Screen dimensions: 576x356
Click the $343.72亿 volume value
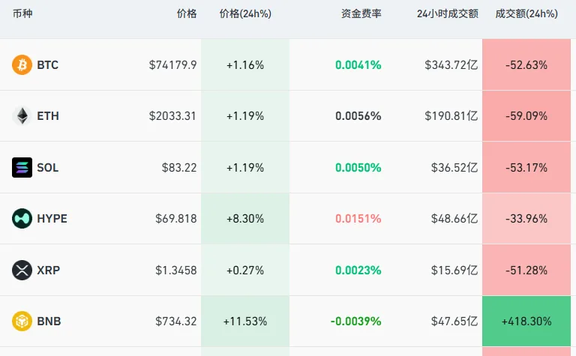pos(451,65)
